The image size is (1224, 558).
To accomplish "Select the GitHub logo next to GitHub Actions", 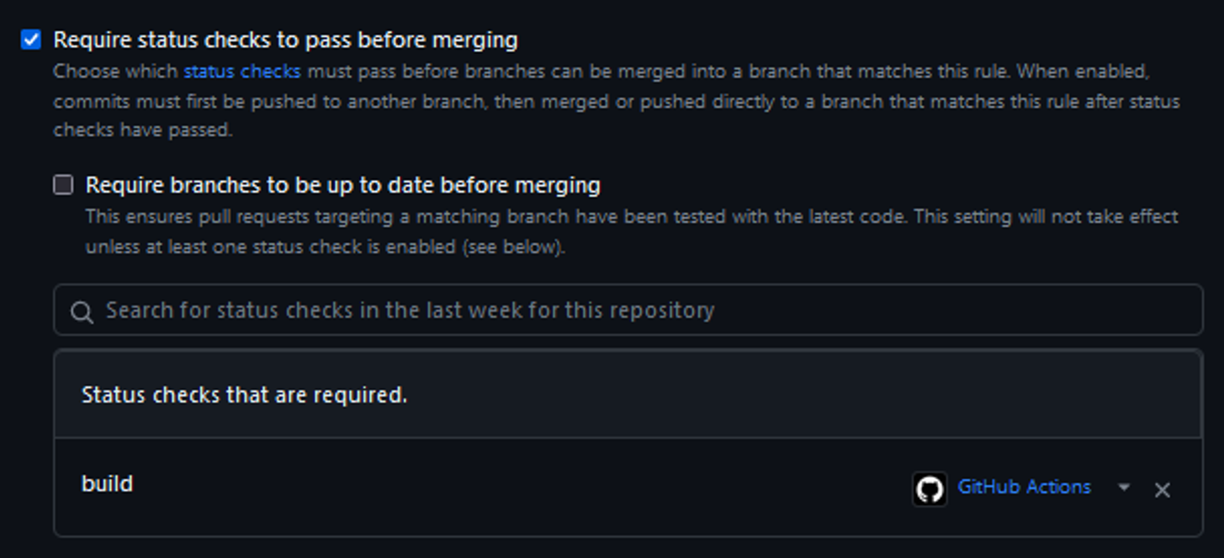I will pos(930,488).
